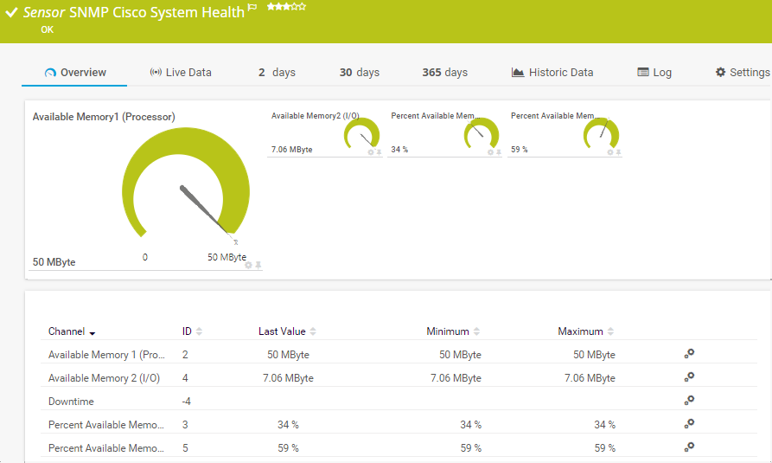Screen dimensions: 772x463
Task: Click the priority flag next to sensor name
Action: click(x=252, y=8)
